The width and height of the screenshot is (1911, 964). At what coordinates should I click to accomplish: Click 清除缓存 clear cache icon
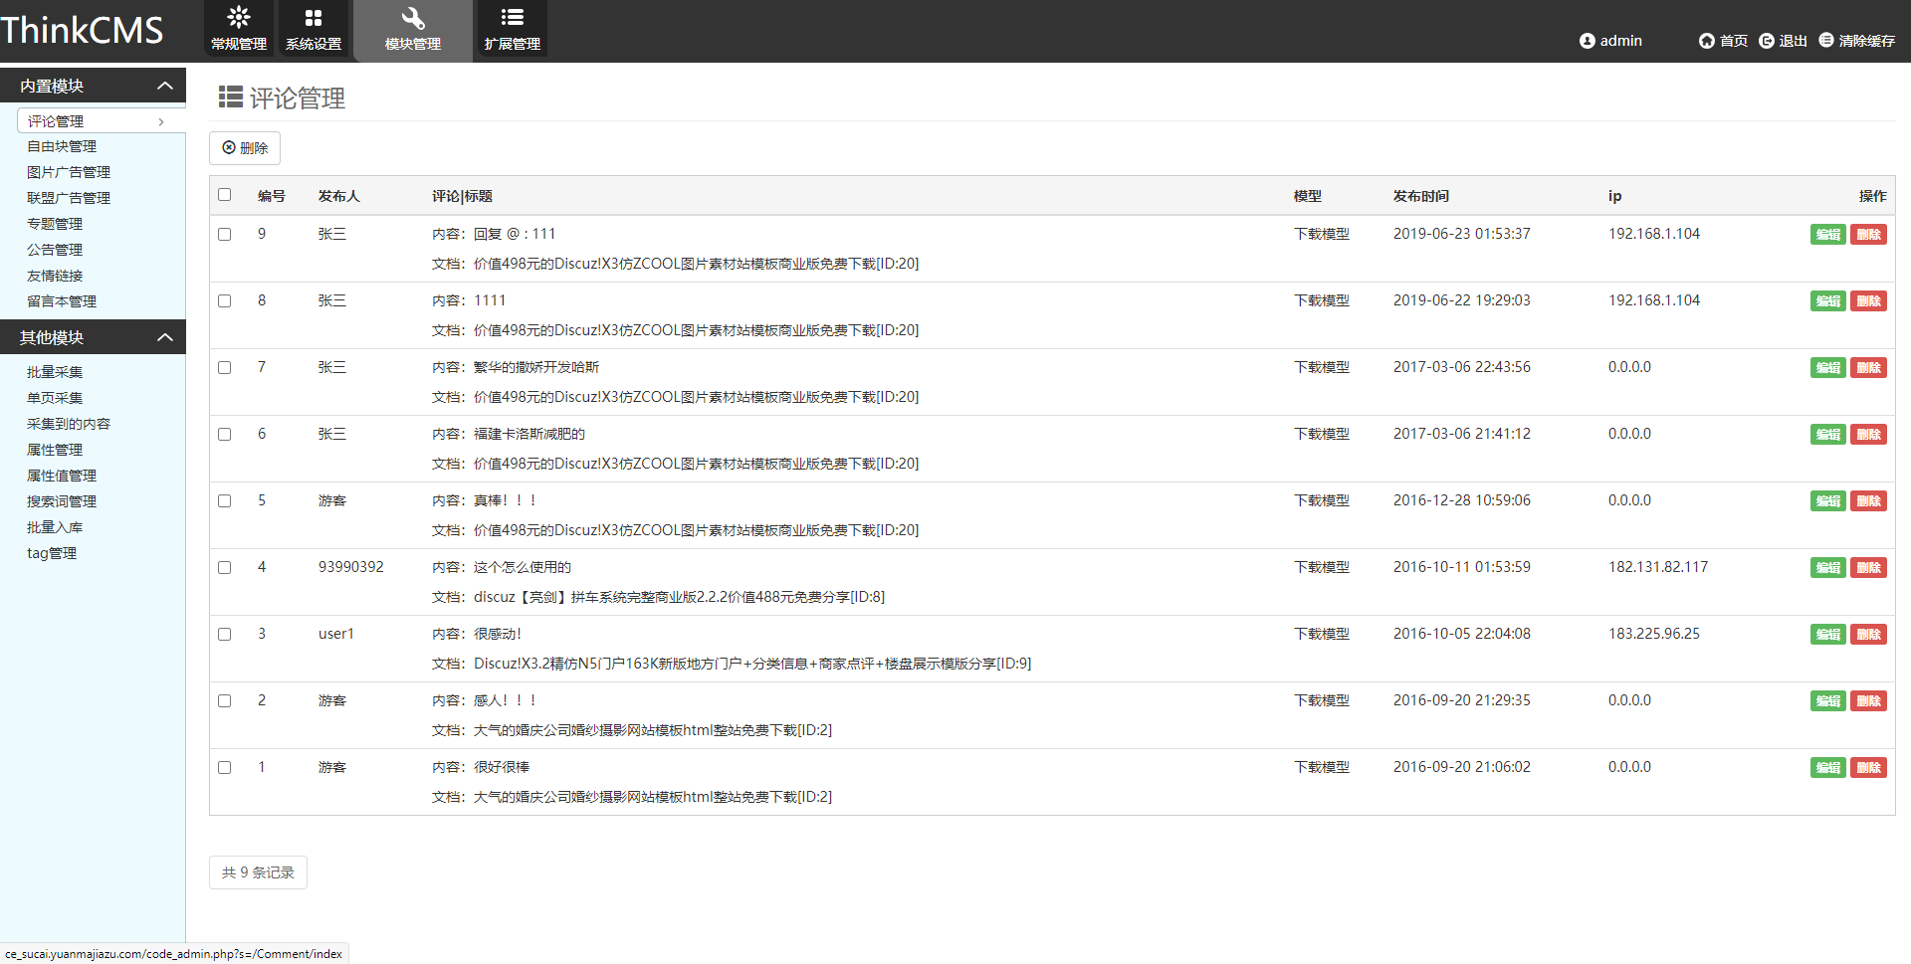tap(1826, 40)
